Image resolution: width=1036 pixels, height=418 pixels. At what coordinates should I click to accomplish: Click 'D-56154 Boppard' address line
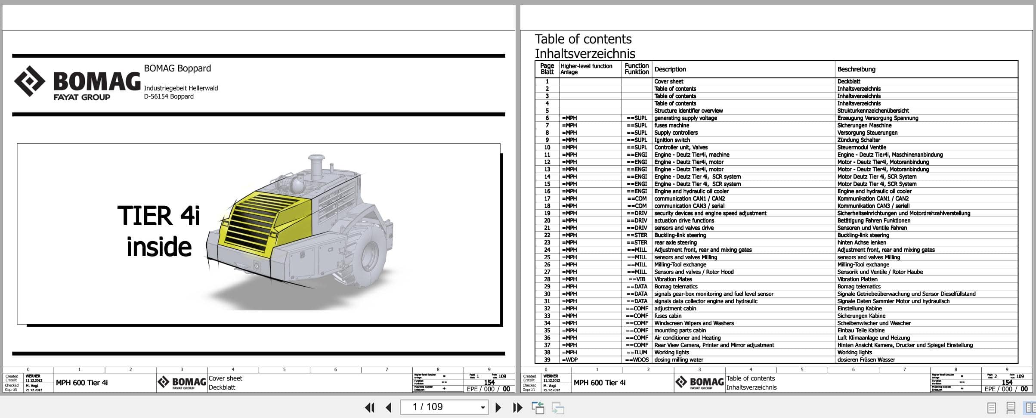(x=169, y=96)
